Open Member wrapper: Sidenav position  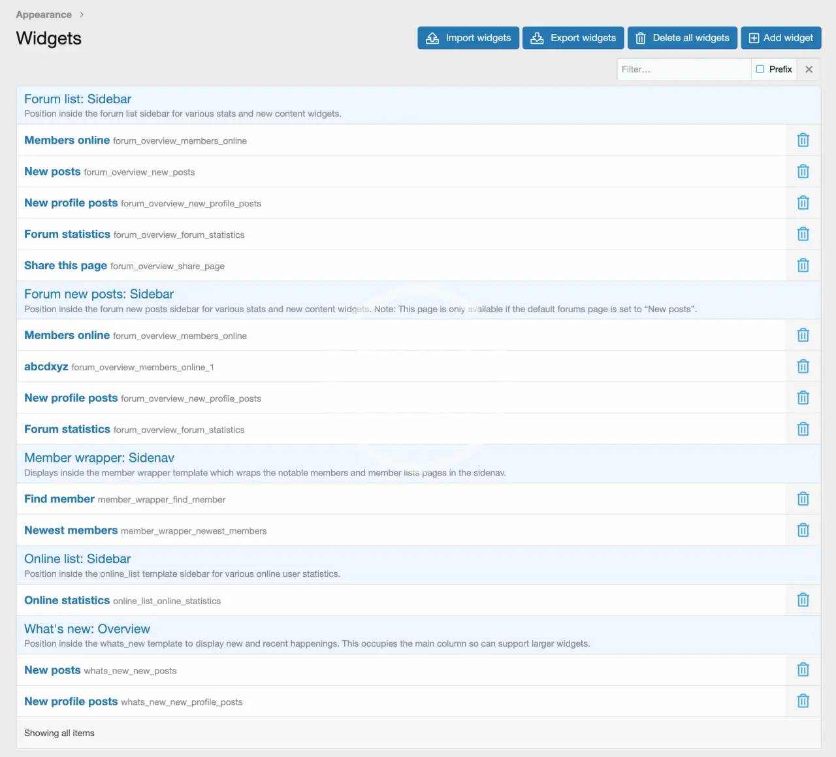[99, 458]
